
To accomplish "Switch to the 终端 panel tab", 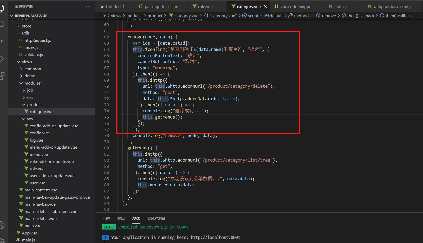I will click(x=136, y=218).
